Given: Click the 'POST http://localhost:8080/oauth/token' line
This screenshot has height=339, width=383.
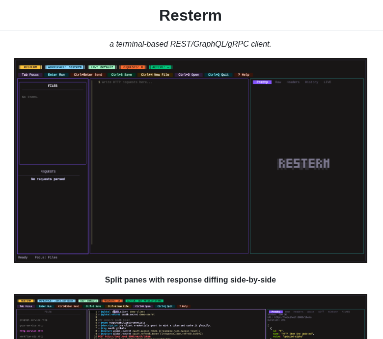Looking at the screenshot, I should click(x=124, y=337).
